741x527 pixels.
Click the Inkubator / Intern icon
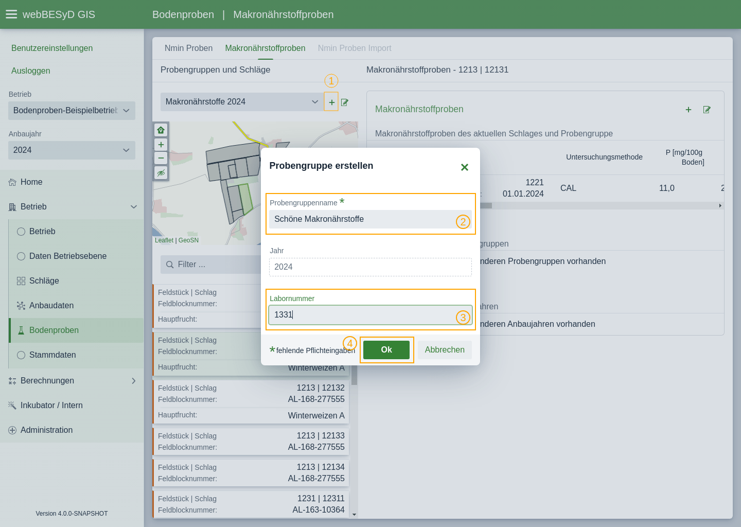12,406
